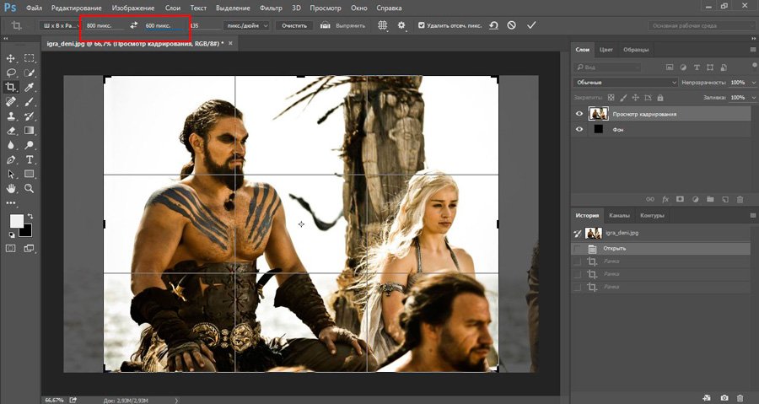Open crop settings gear menu
759x404 pixels.
click(401, 25)
